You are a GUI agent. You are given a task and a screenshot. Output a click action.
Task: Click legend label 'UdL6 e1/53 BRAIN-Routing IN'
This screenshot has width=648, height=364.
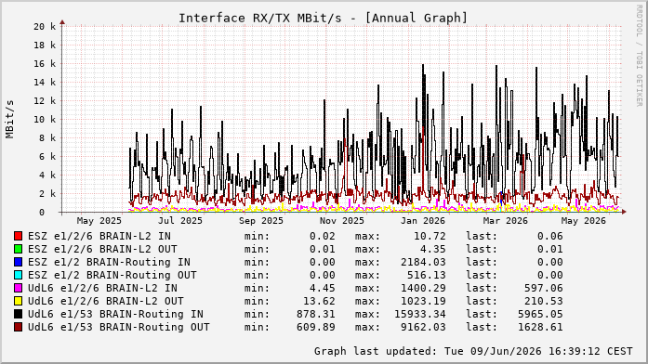click(115, 314)
